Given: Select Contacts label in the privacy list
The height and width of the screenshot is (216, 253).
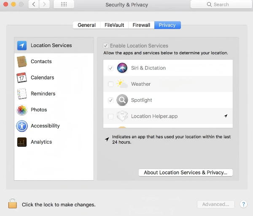Looking at the screenshot, I should (41, 61).
